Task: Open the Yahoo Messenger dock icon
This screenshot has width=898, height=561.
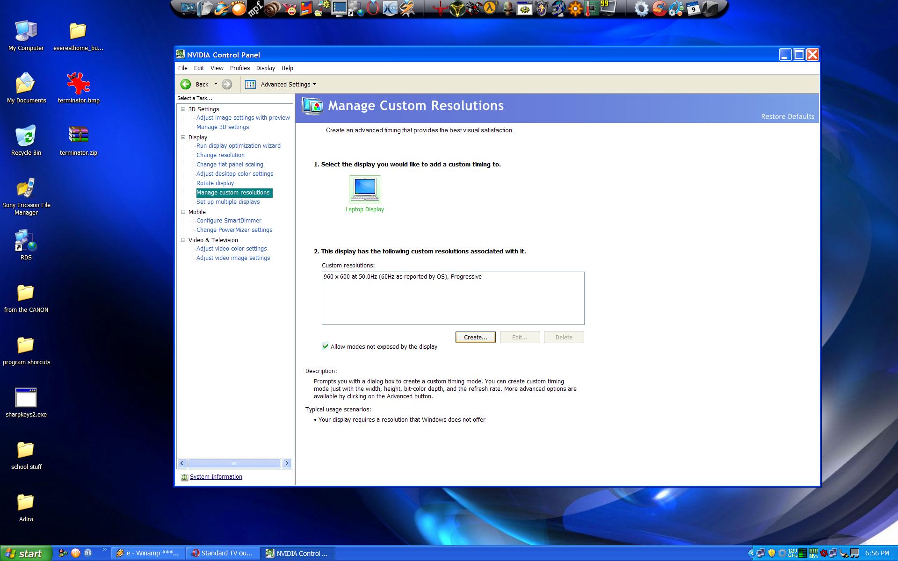Action: (290, 8)
